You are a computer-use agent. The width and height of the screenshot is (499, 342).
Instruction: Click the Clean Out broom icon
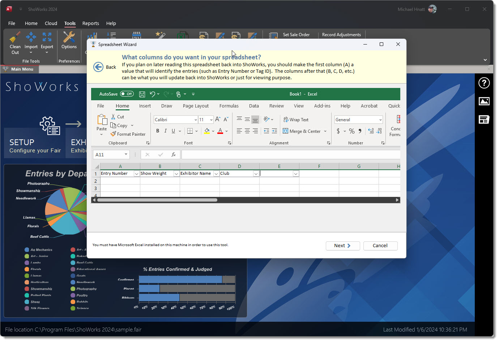pyautogui.click(x=15, y=37)
